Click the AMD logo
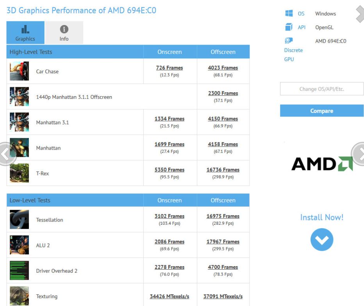The image size is (364, 306). 322,164
